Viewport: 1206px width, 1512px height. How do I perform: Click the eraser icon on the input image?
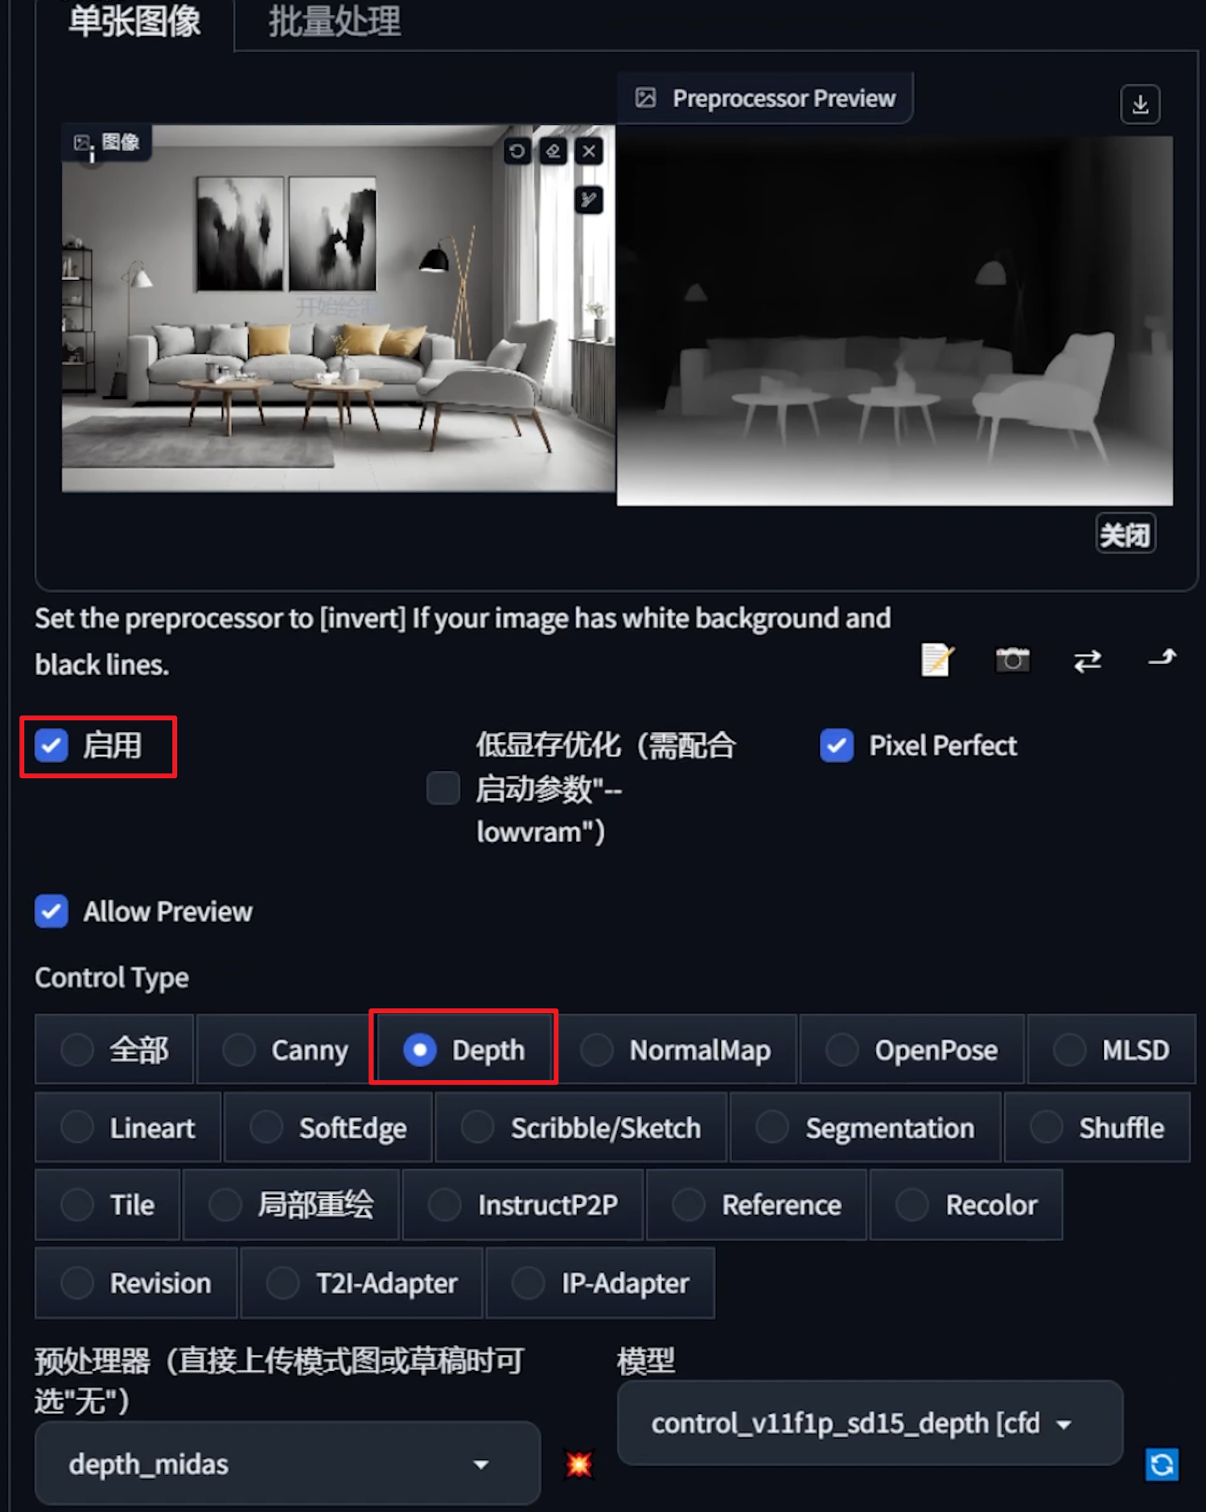click(x=554, y=150)
